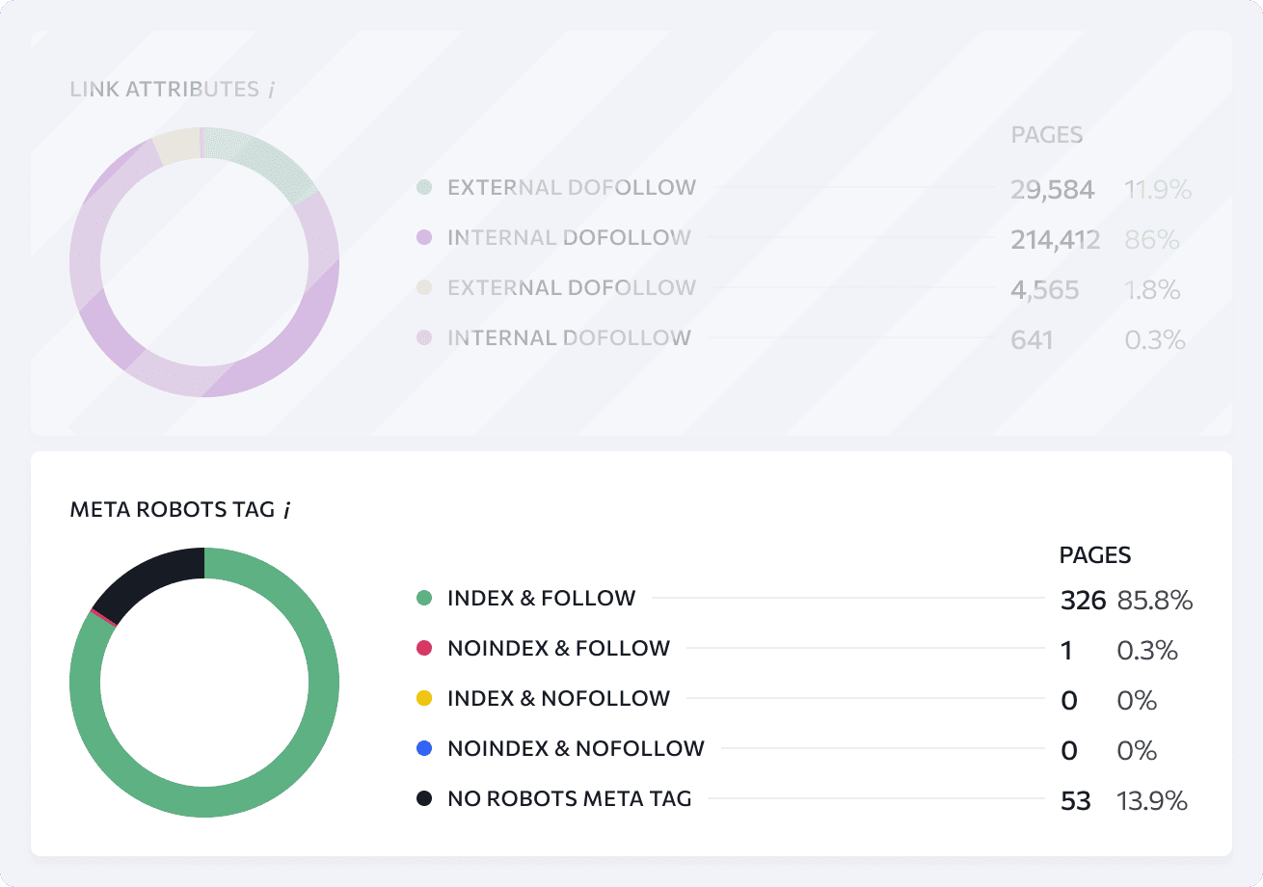
Task: Click the 0.3% value for Noindex & Follow
Action: 1147,651
